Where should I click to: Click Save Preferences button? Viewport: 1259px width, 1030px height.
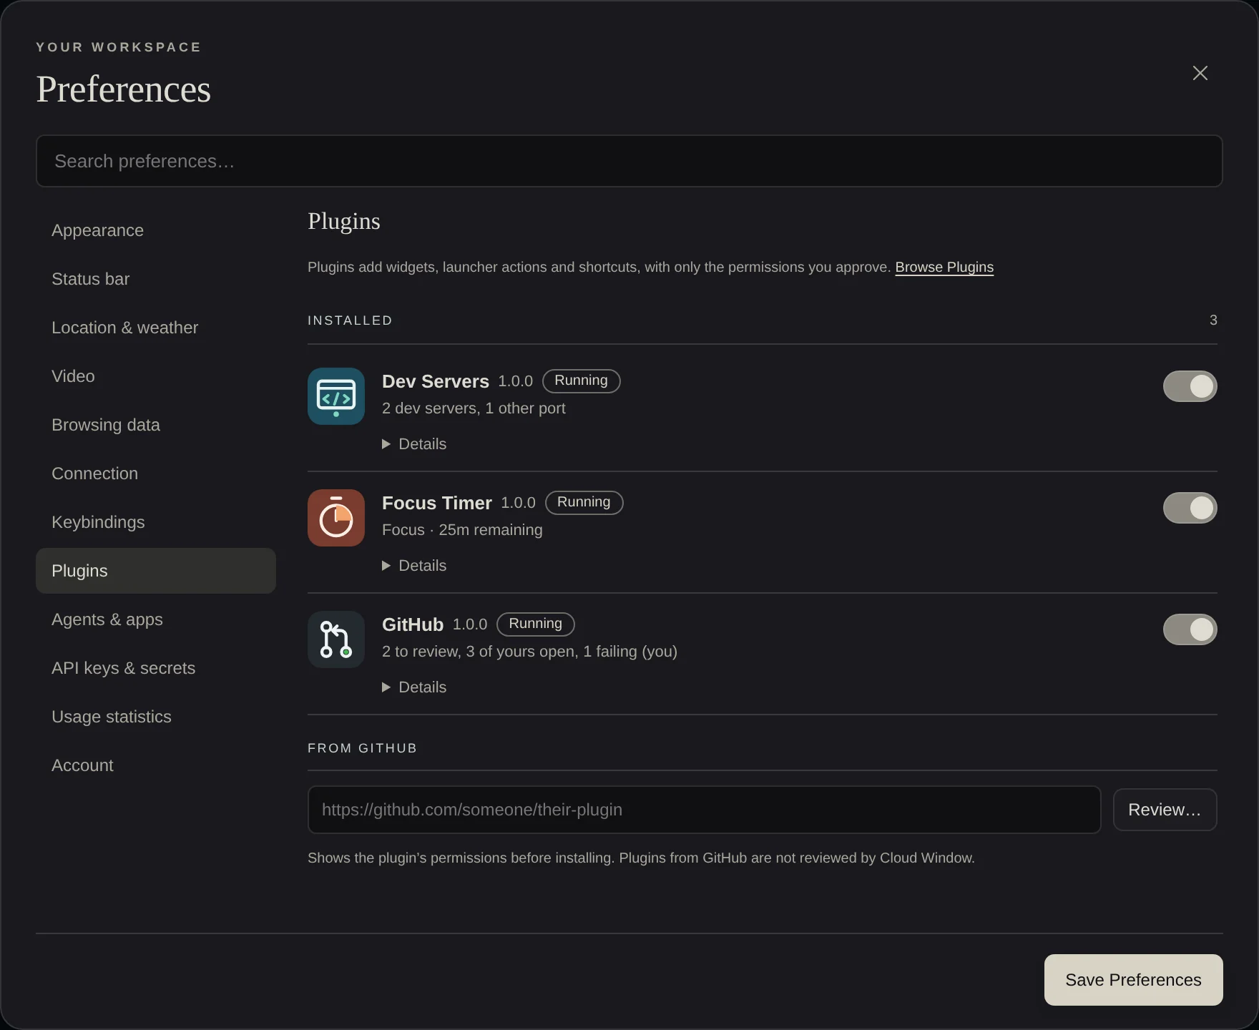[1134, 980]
